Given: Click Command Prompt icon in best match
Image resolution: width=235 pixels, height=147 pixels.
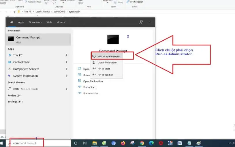Looking at the screenshot, I should (x=11, y=39).
